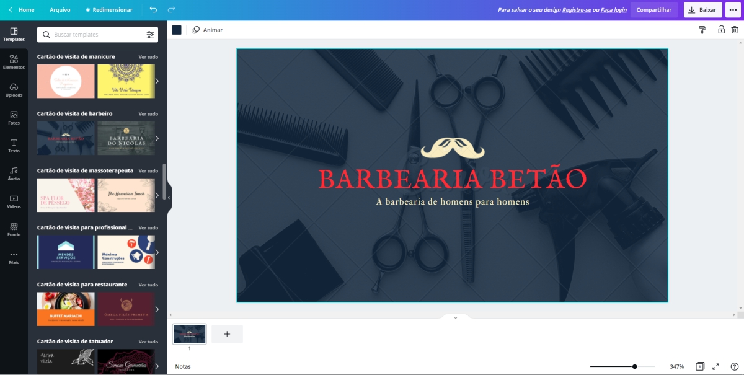This screenshot has height=375, width=744.
Task: Open the Elementos sidebar tab
Action: (x=14, y=62)
